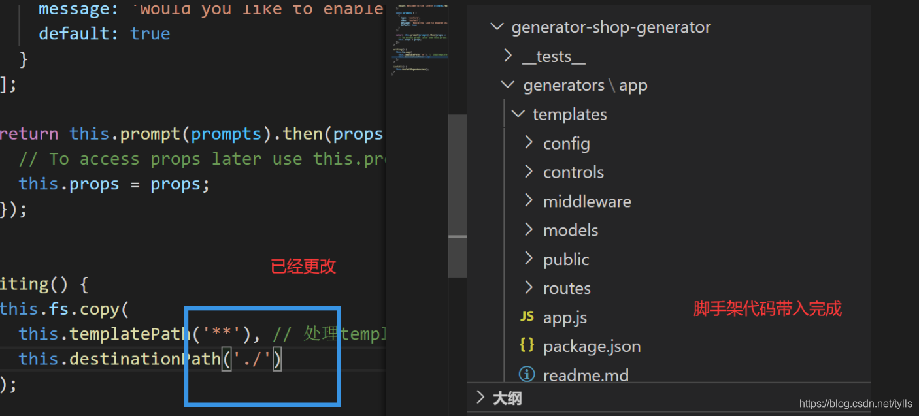Expand the models folder

point(529,230)
